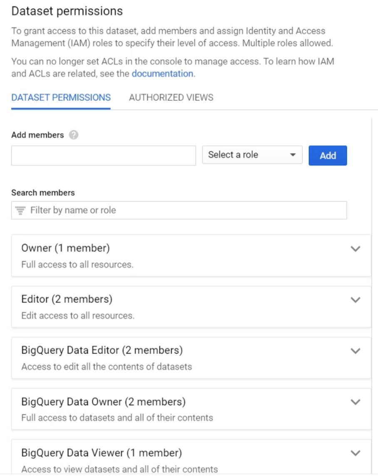Click the Editor (2 members) heading
The width and height of the screenshot is (378, 476).
coord(67,299)
